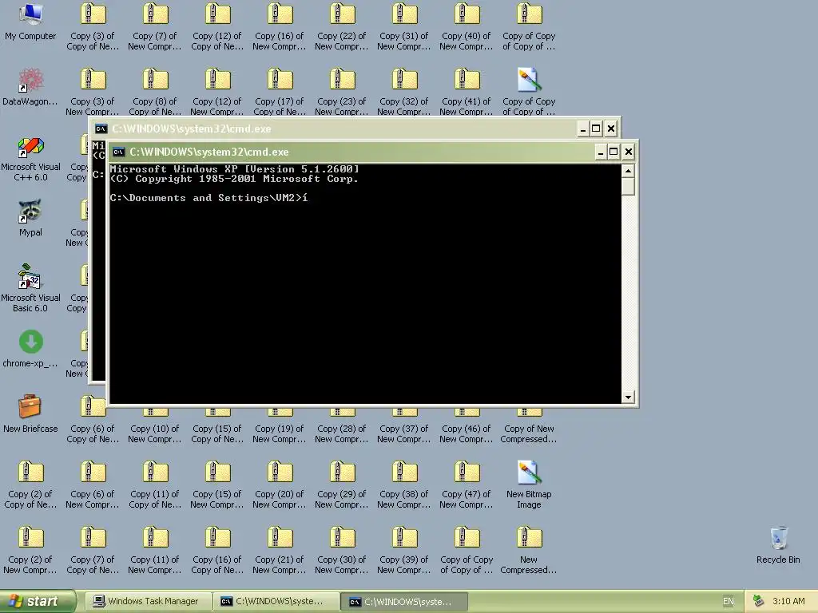Click the 3:10 AM taskbar clock
The height and width of the screenshot is (613, 818).
[x=788, y=602]
